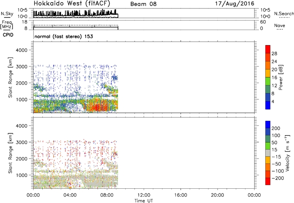Click the '1000' tick on the velocity panel
Image resolution: width=294 pixels, height=203 pixels.
coord(22,175)
